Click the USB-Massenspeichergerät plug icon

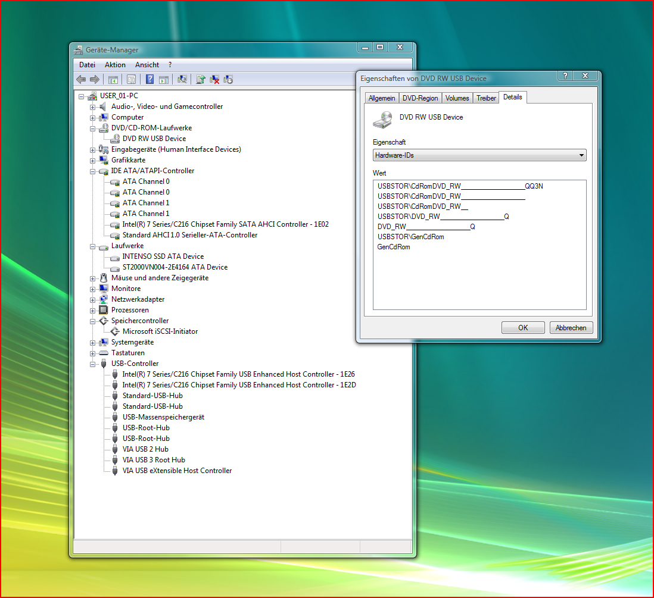point(115,417)
